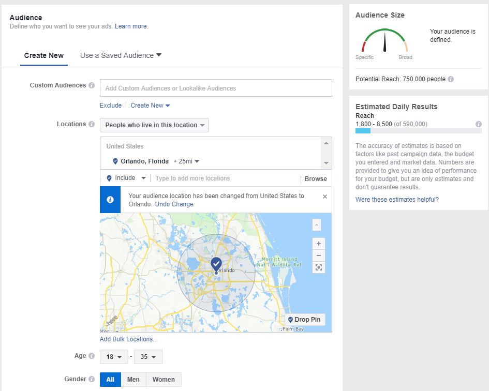Open the minimum age 18 dropdown

pos(114,357)
